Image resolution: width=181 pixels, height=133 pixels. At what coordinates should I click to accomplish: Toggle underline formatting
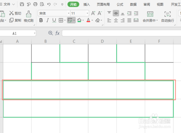[54, 20]
